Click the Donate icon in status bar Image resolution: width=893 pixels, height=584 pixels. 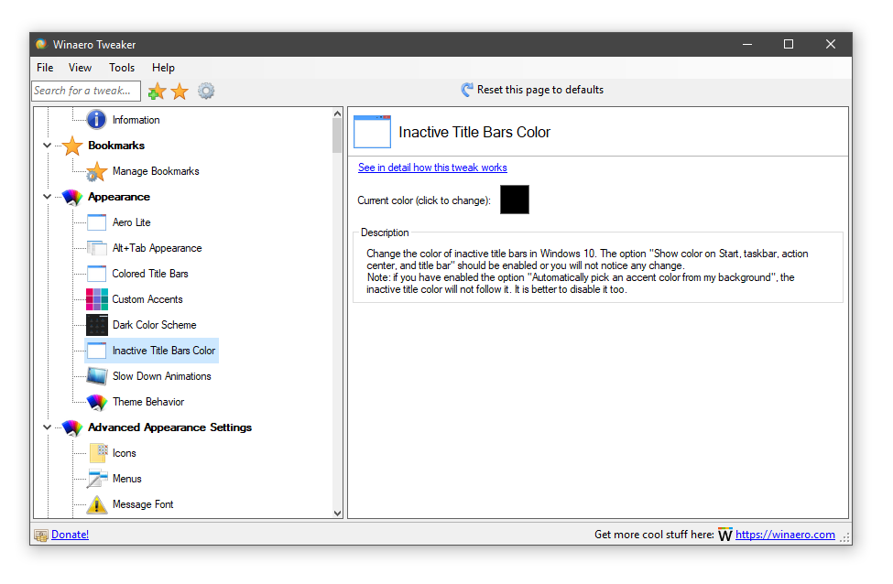(x=41, y=535)
